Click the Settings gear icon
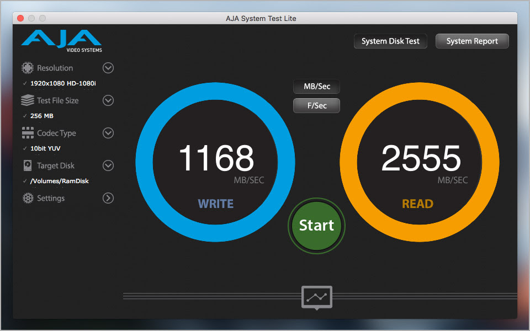 point(28,198)
